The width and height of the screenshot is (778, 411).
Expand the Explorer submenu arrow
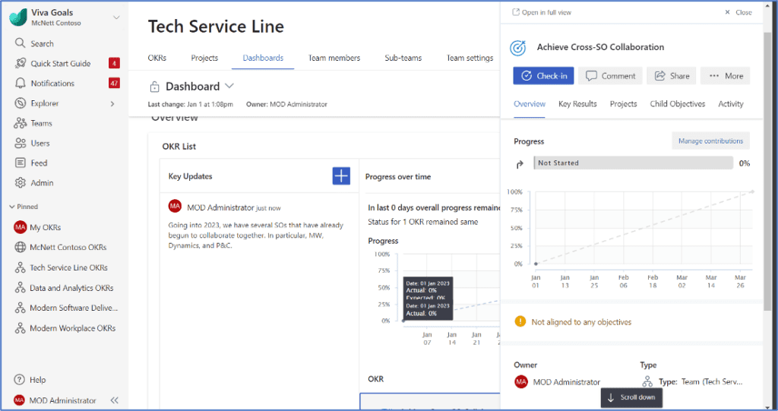coord(112,103)
